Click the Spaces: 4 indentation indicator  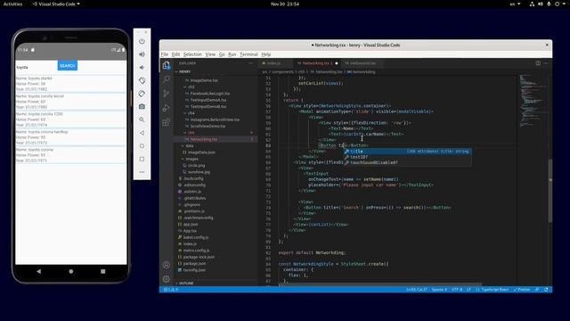[439, 290]
